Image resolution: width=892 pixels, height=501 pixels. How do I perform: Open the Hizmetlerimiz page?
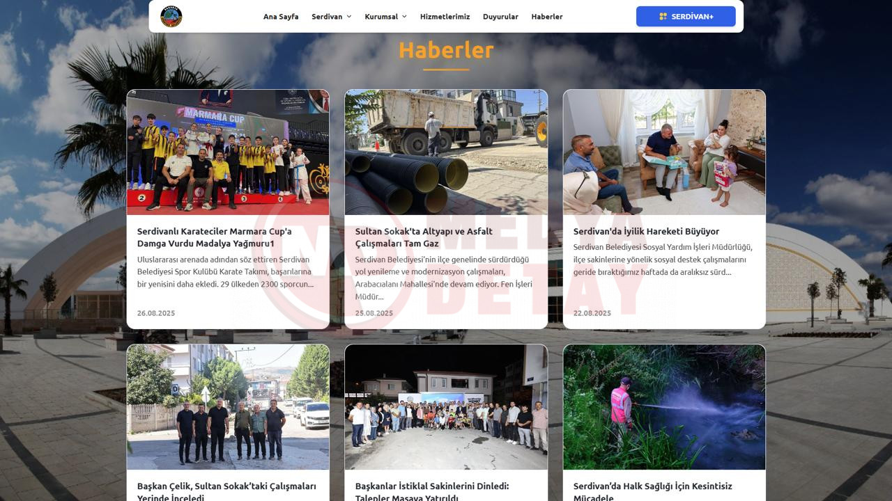coord(445,17)
